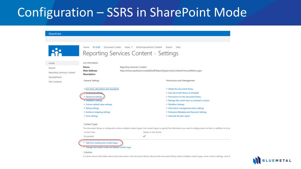Expand the News dropdown arrow

point(132,47)
